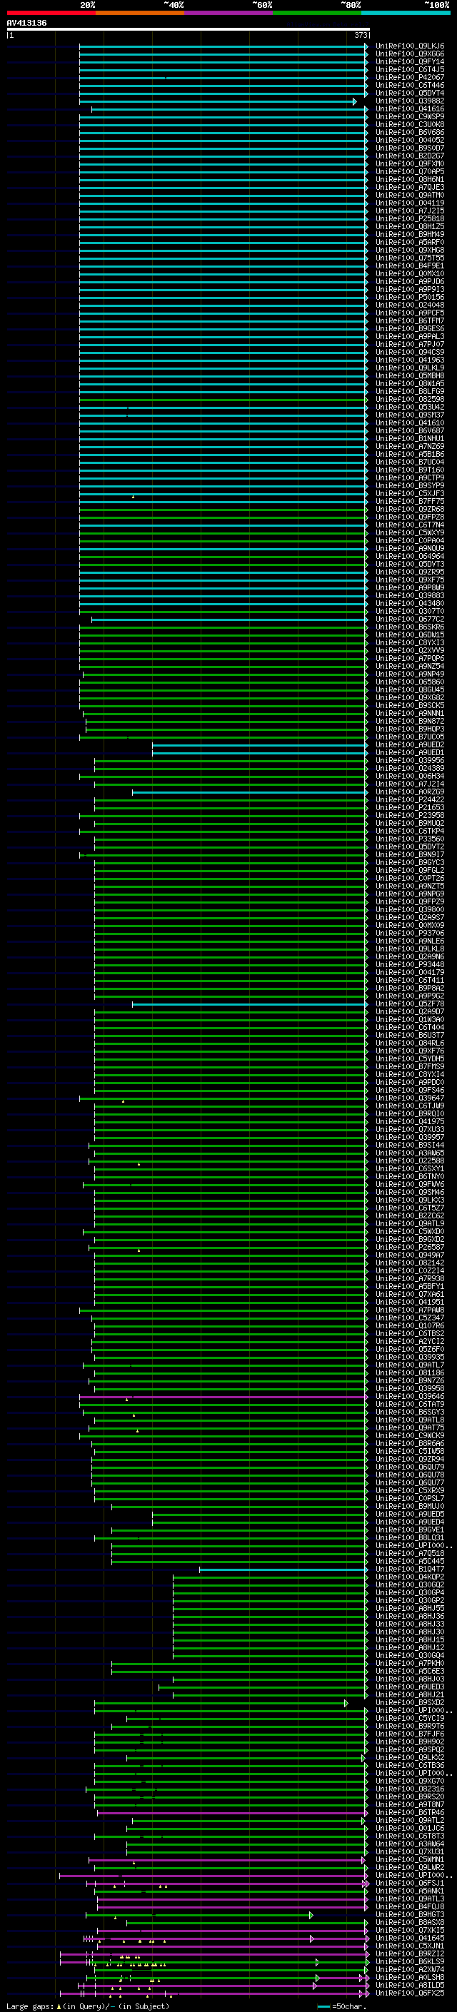Screen dimensions: 457x2012
Task: Open hit UniRef100_P42067
Action: pos(409,78)
